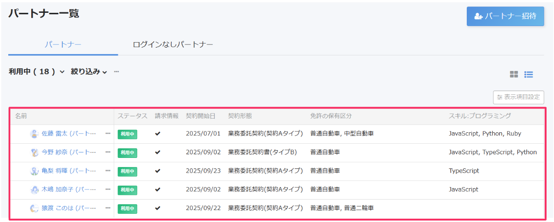Click the 契約形態 column header
554x222 pixels.
(240, 116)
